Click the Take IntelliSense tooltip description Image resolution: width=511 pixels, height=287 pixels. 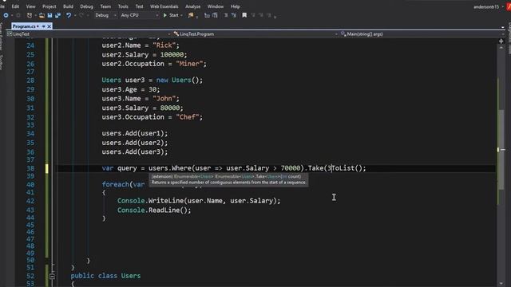(x=229, y=183)
